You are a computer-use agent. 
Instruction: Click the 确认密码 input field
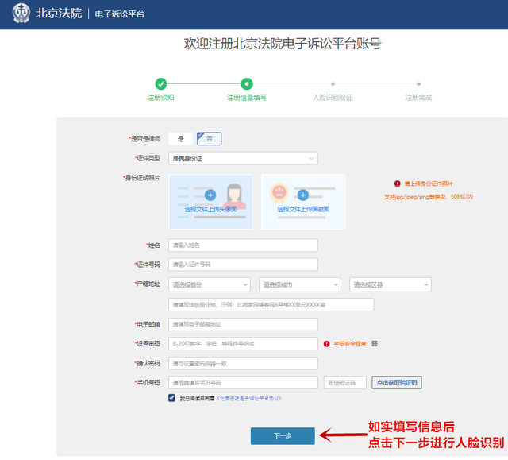click(243, 363)
